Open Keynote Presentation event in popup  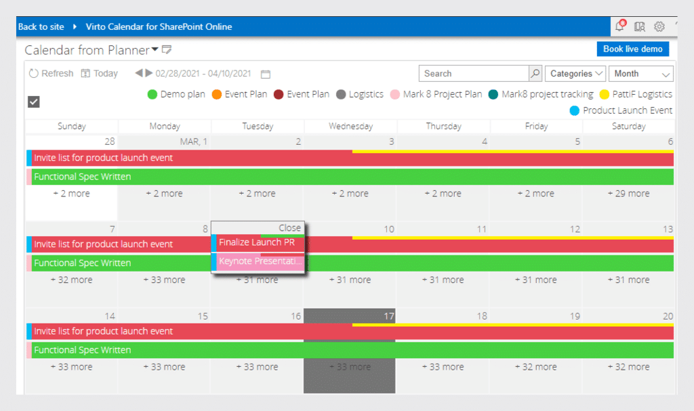pos(258,261)
